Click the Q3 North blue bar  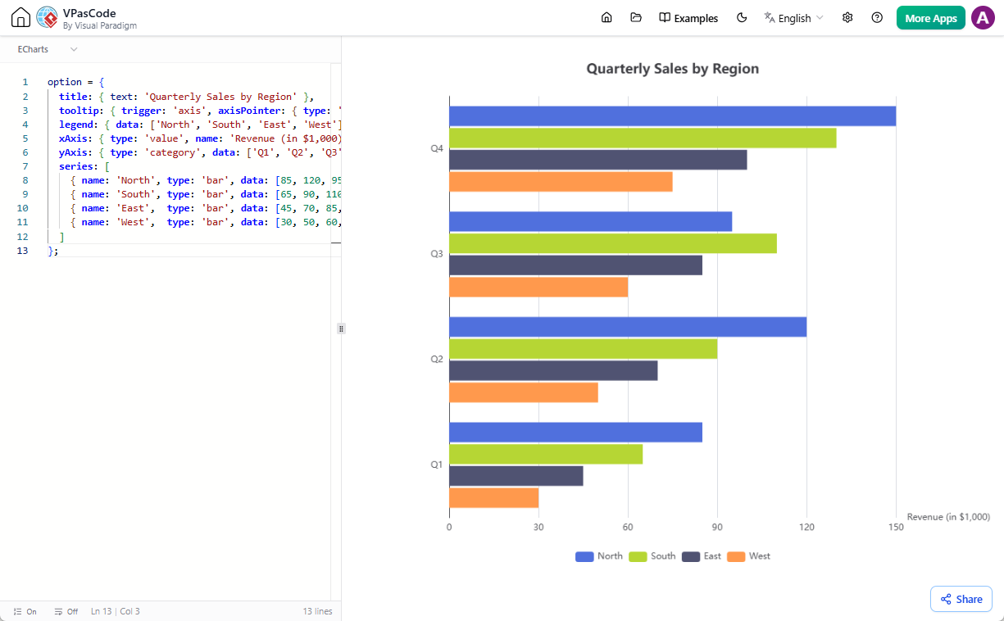coord(590,221)
